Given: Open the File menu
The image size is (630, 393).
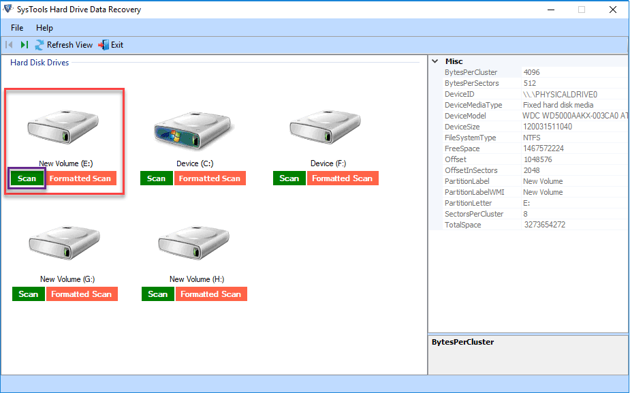Looking at the screenshot, I should (17, 28).
